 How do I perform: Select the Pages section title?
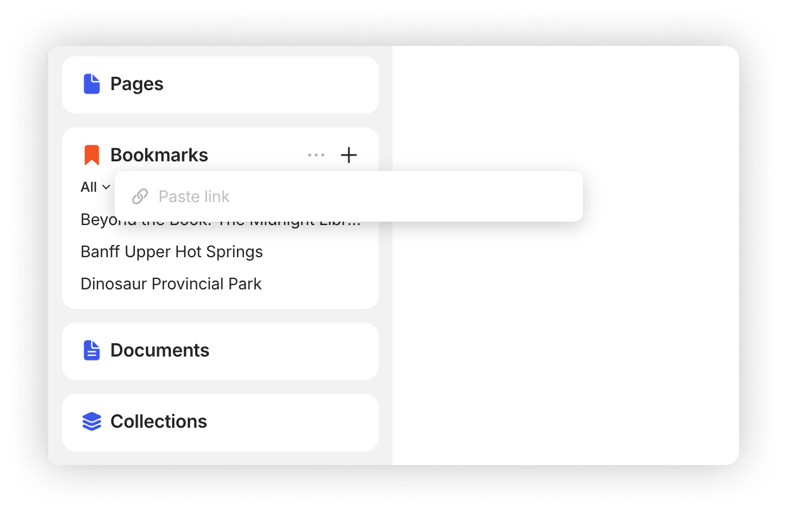137,84
